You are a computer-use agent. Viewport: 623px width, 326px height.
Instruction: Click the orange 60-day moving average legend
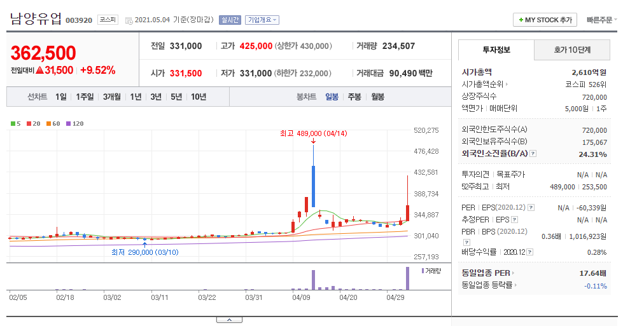(x=53, y=124)
